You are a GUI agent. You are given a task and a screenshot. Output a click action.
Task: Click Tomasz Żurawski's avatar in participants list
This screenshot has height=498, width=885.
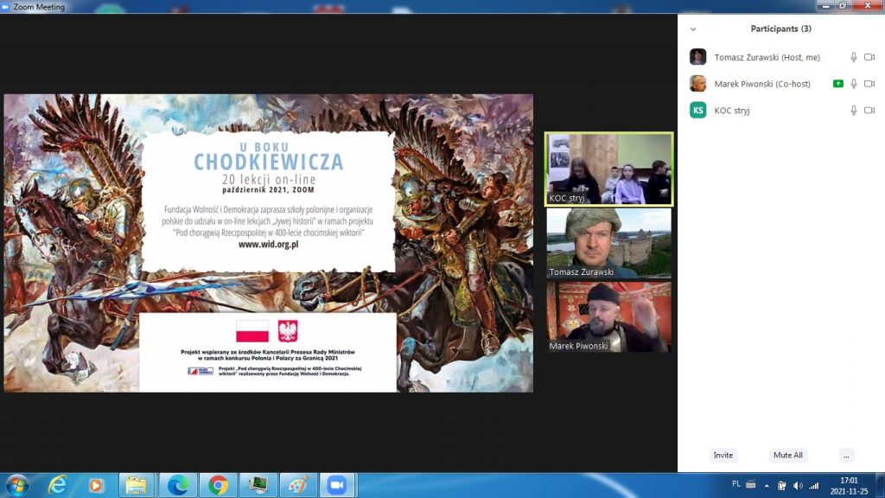click(x=697, y=57)
